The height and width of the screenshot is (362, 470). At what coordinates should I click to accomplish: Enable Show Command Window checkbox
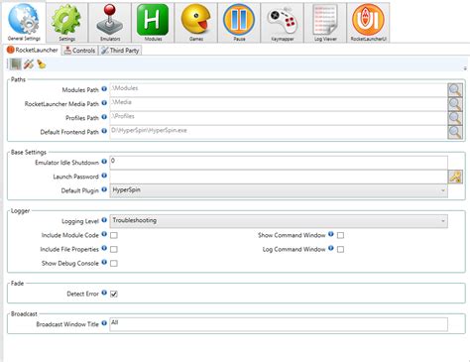click(340, 235)
